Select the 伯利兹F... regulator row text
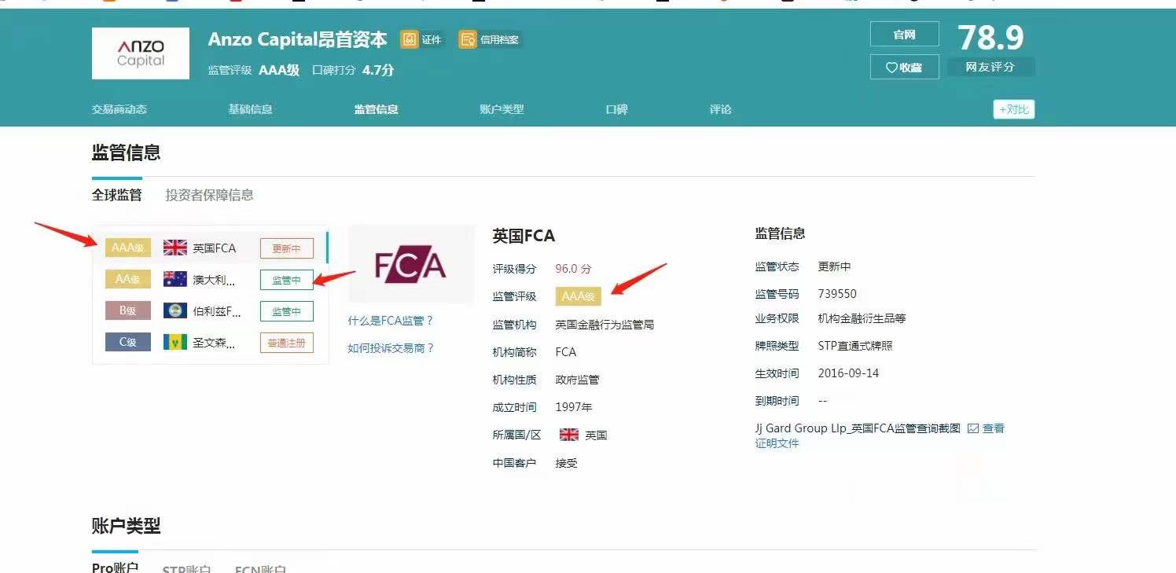1176x573 pixels. click(218, 311)
